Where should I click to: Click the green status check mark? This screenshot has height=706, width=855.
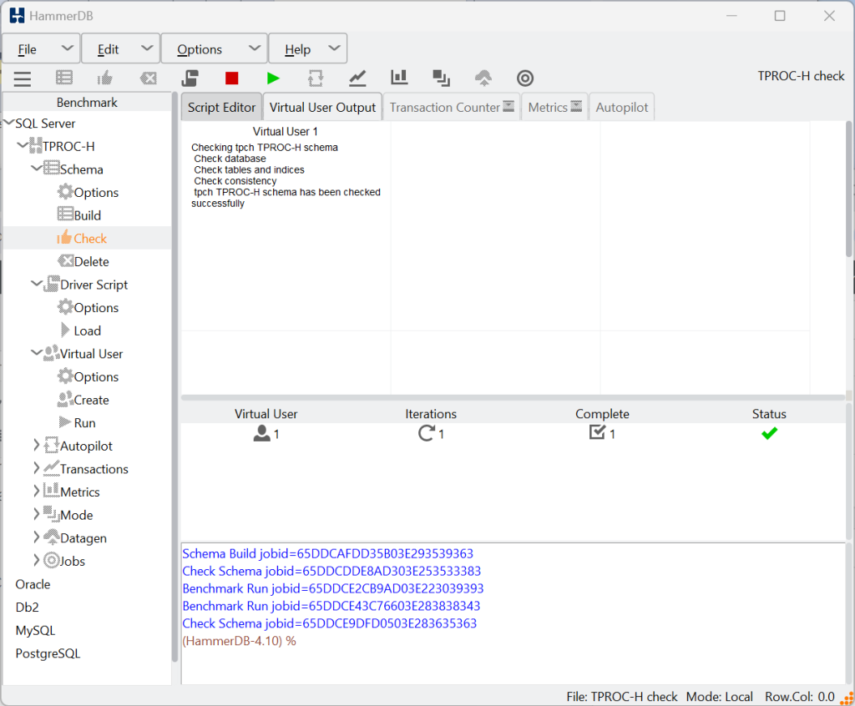769,433
